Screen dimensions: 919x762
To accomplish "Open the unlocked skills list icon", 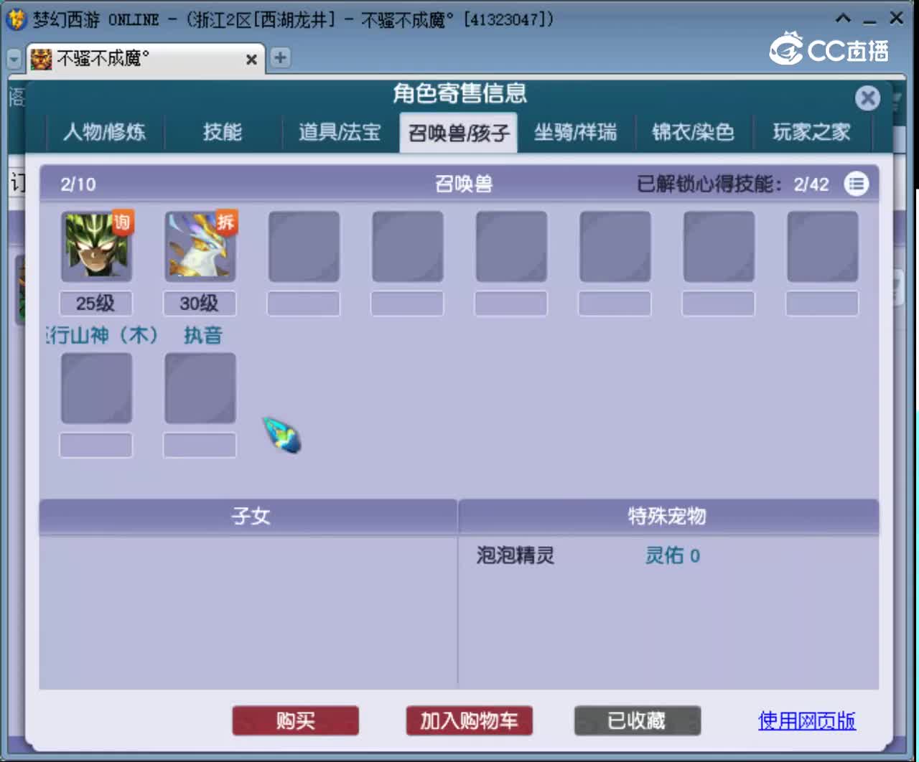I will tap(856, 184).
